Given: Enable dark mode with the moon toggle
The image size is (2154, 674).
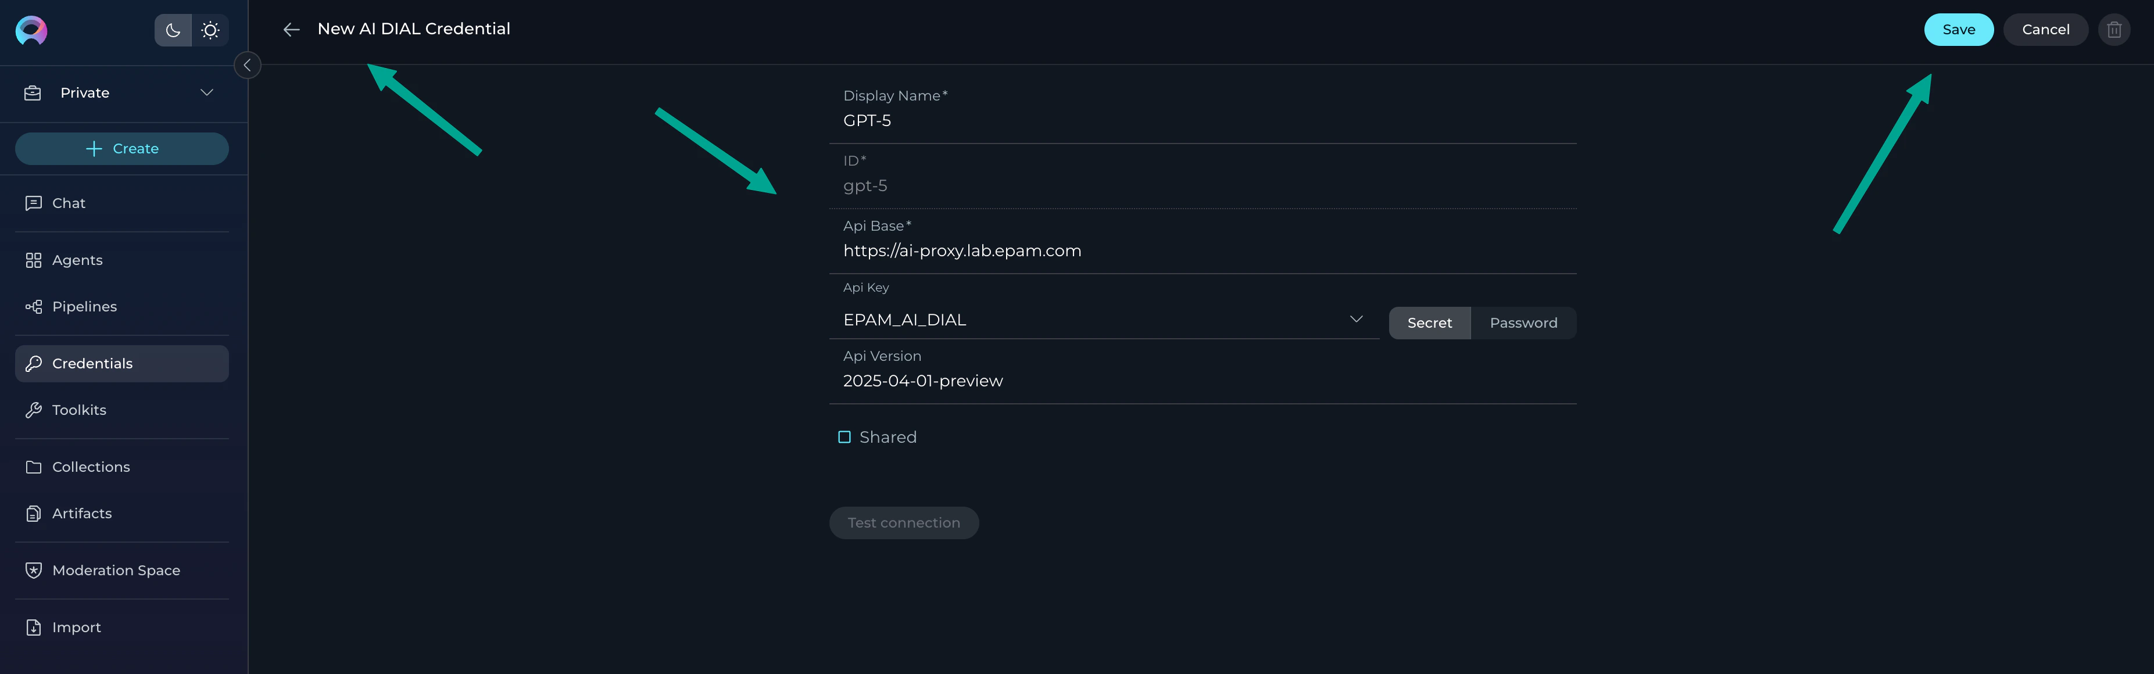Looking at the screenshot, I should (x=172, y=29).
